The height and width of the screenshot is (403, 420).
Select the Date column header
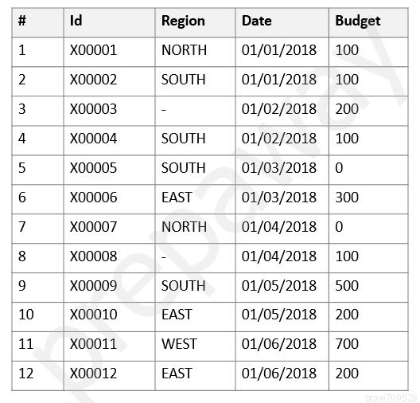click(x=282, y=22)
